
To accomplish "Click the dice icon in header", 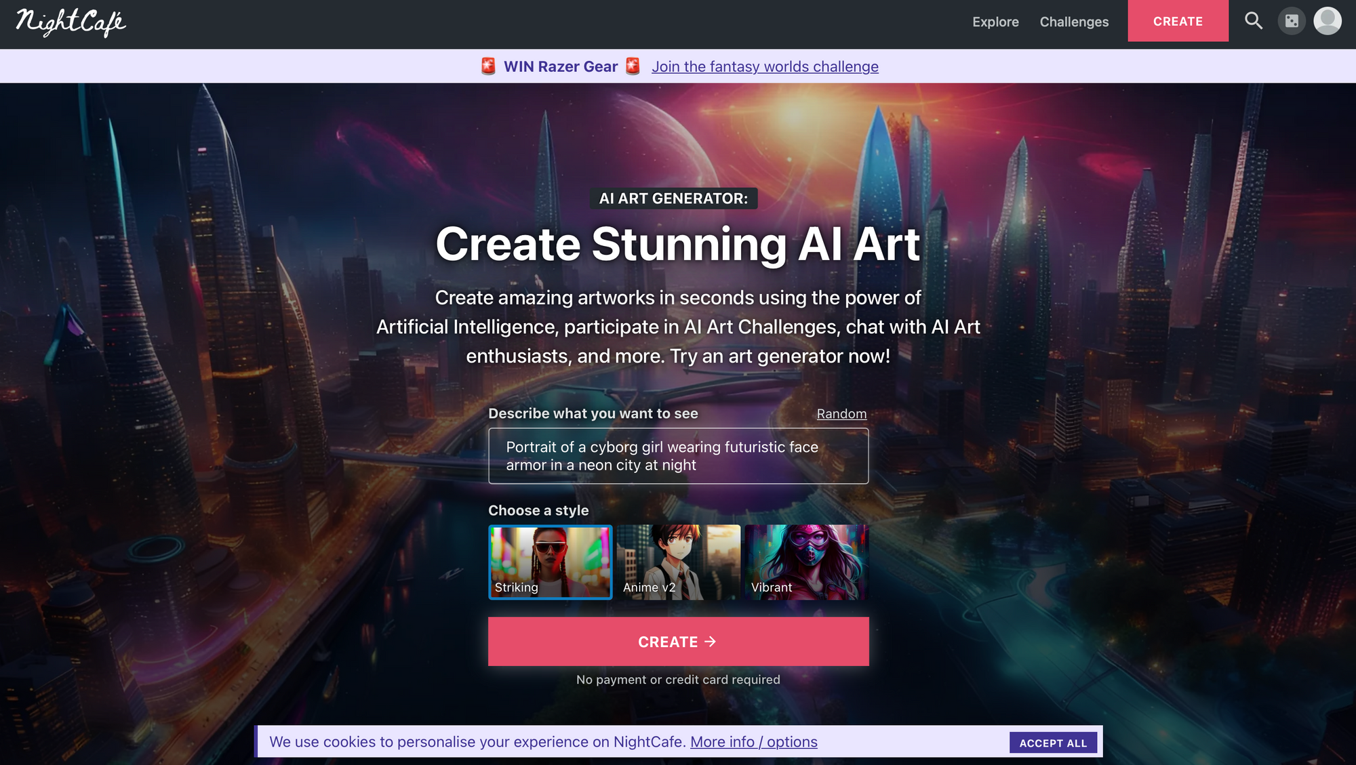I will pyautogui.click(x=1292, y=21).
